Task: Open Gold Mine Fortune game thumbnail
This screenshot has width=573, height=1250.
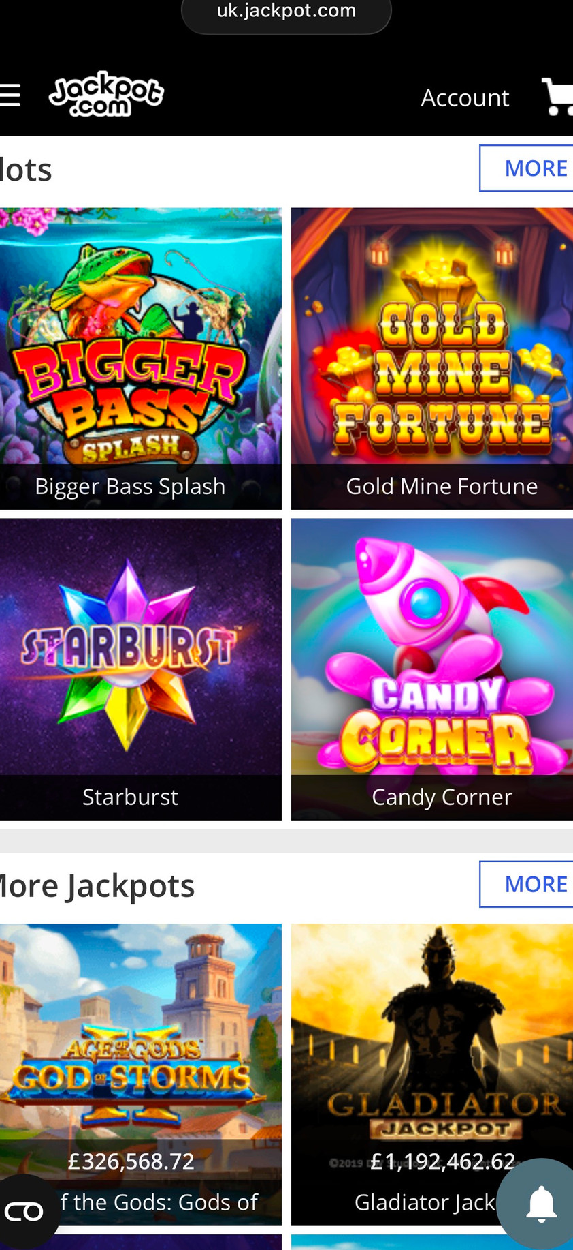Action: 432,359
